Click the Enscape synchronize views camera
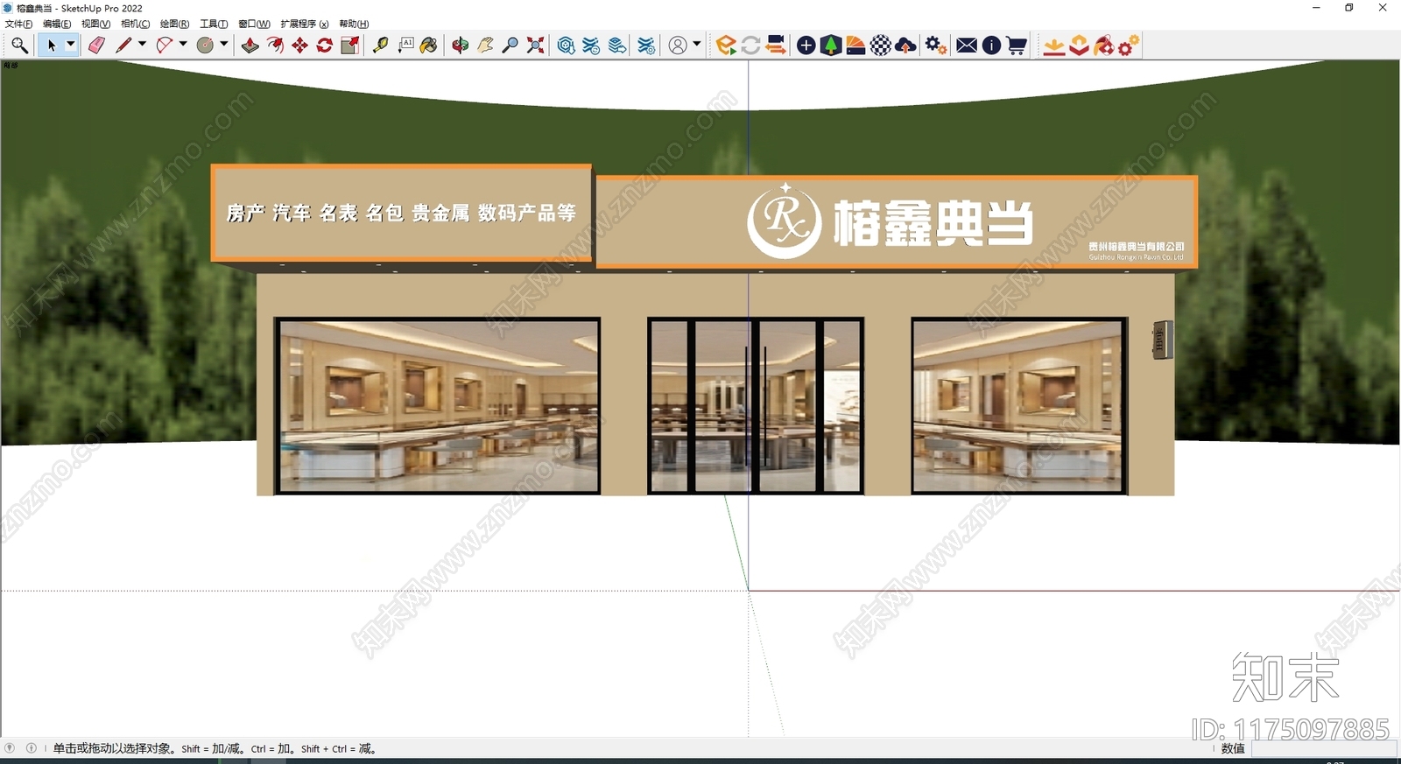 [x=775, y=46]
